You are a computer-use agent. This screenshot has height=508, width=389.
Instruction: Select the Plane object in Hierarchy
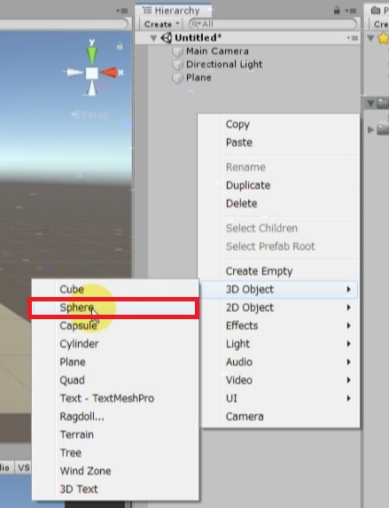point(198,78)
